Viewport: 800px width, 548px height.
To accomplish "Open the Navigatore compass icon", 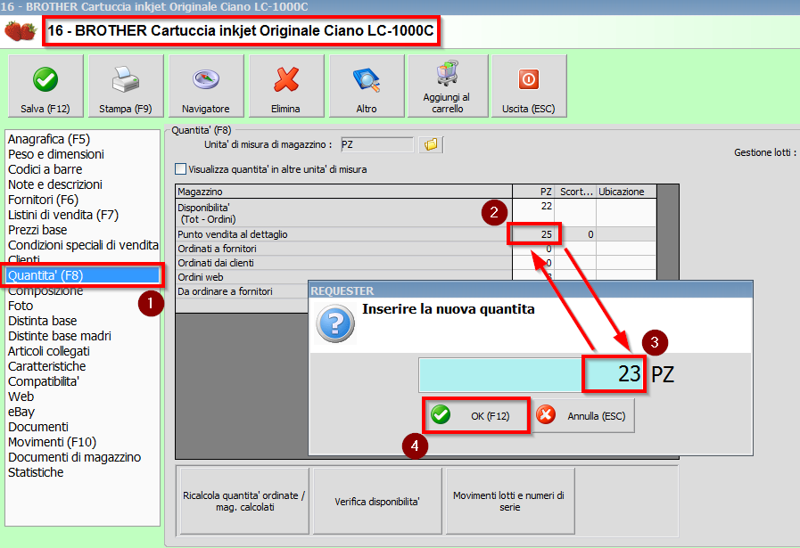I will (206, 79).
